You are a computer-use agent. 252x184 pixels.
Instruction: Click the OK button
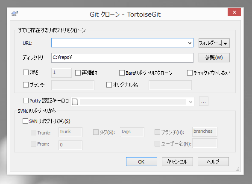point(141,162)
